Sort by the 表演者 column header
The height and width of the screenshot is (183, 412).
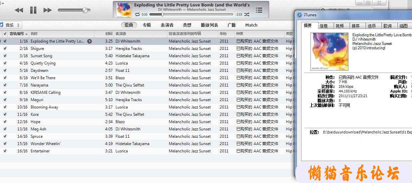140,34
